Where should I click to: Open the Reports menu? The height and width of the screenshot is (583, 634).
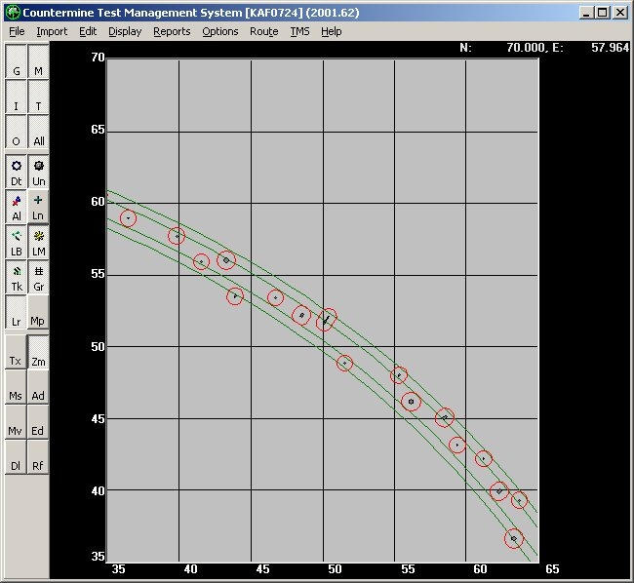(x=172, y=31)
